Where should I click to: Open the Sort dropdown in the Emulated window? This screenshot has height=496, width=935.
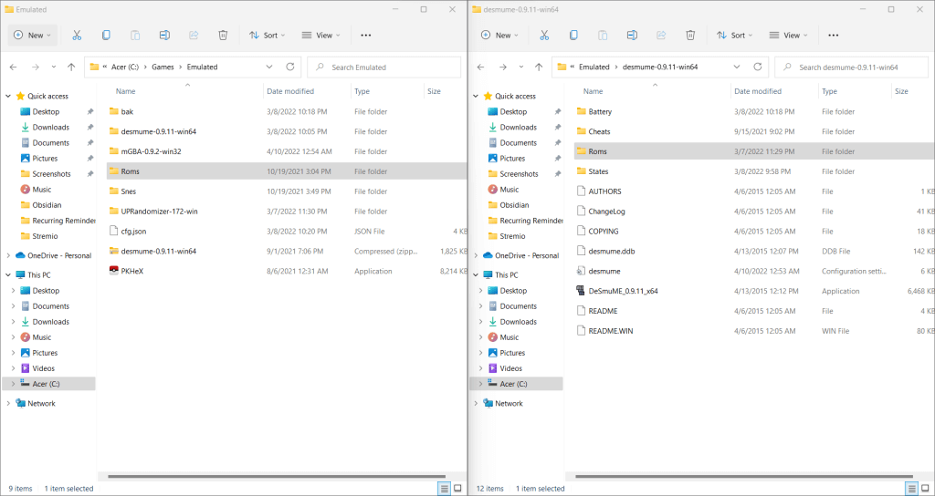(267, 36)
